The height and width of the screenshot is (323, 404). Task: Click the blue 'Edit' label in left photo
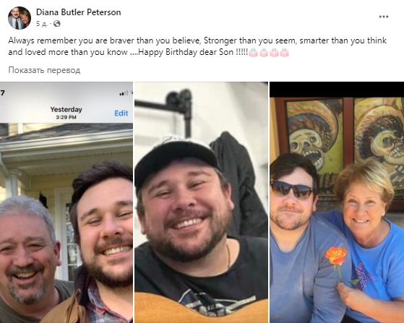(121, 113)
